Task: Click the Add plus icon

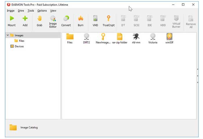Action: (25, 18)
